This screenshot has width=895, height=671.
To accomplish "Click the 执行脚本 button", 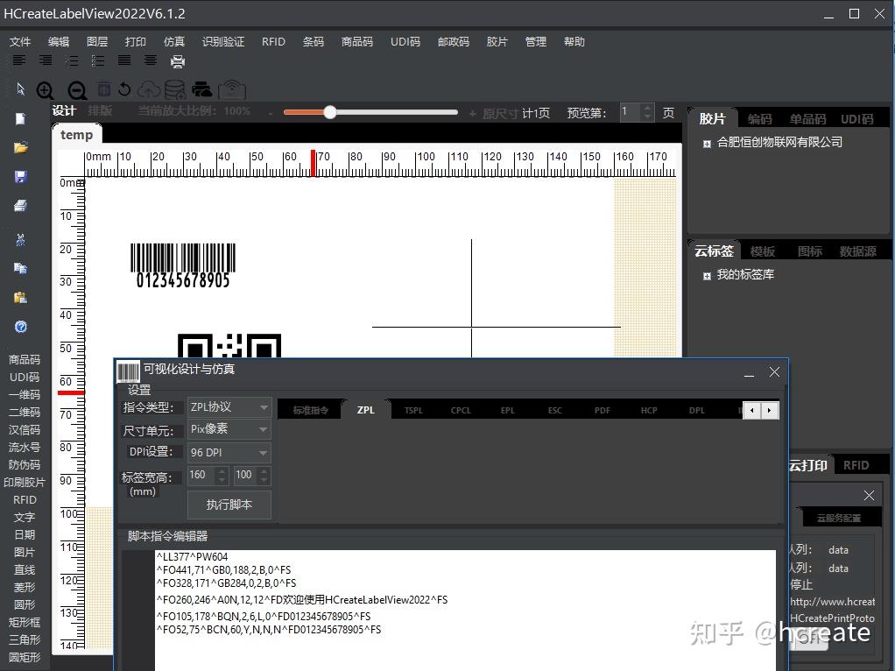I will [229, 505].
